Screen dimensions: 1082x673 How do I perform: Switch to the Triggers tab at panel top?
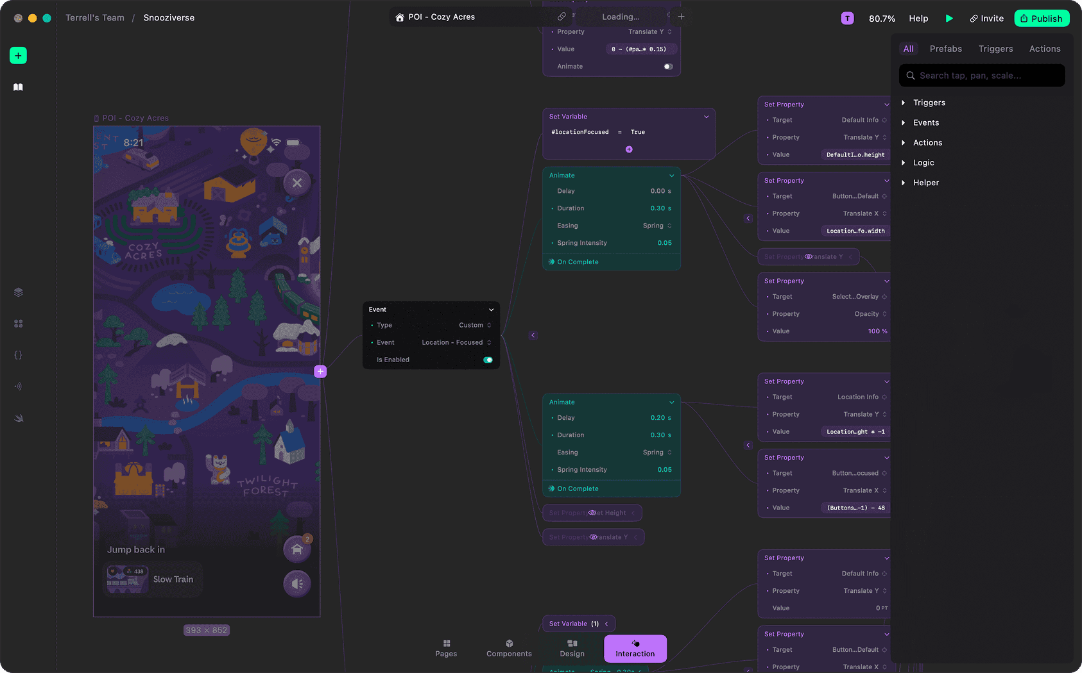coord(995,49)
